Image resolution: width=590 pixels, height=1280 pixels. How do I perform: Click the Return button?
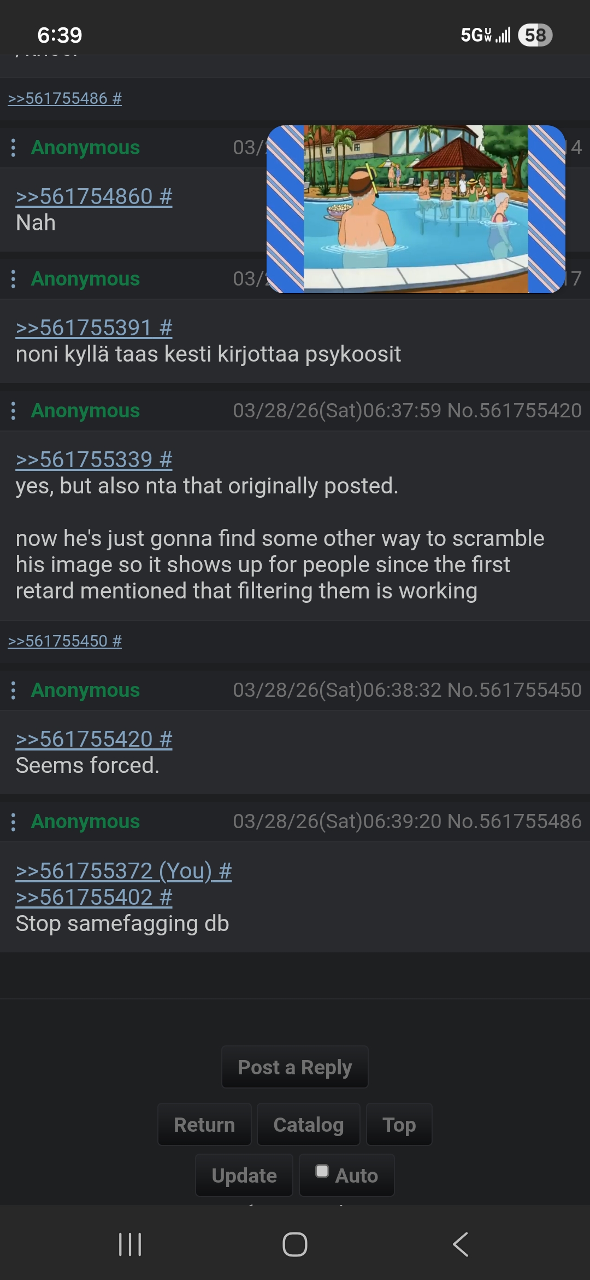click(x=204, y=1125)
